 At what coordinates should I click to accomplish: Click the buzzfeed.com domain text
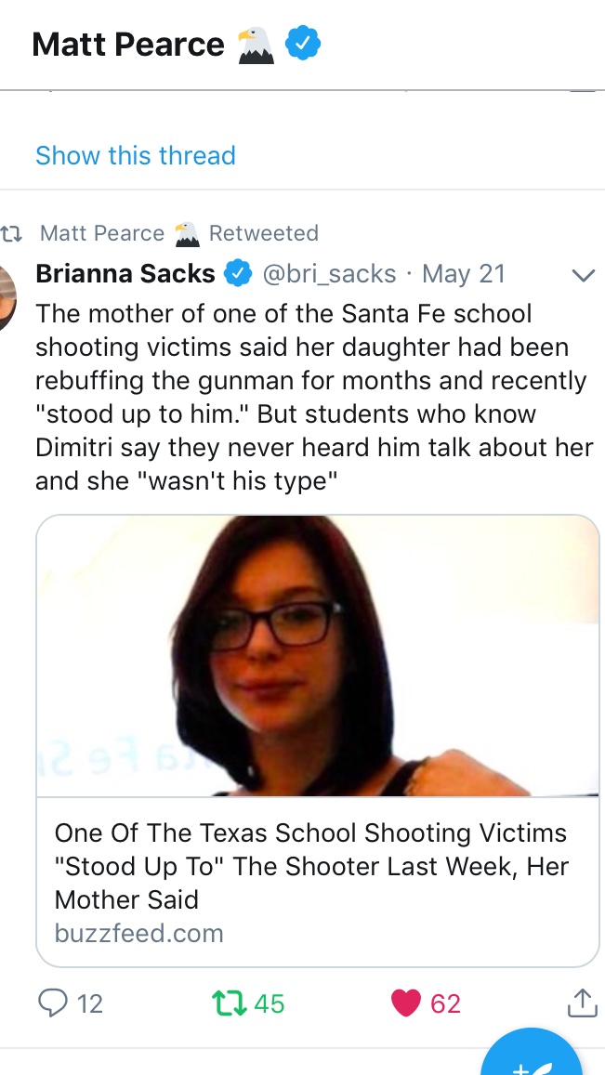[138, 933]
